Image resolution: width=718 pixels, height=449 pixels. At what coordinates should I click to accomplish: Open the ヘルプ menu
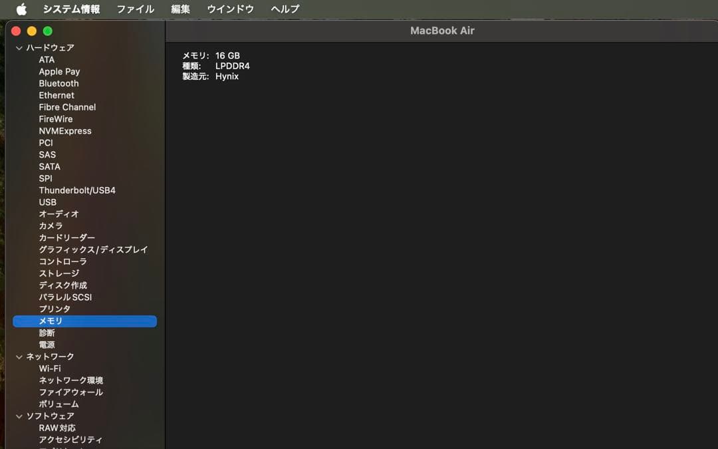[x=285, y=9]
